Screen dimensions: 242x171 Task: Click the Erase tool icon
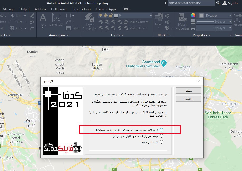[x=32, y=16]
